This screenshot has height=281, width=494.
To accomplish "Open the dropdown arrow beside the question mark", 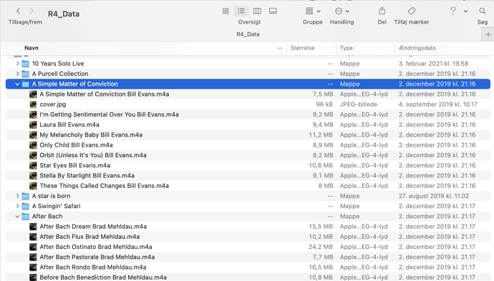I will pos(465,11).
